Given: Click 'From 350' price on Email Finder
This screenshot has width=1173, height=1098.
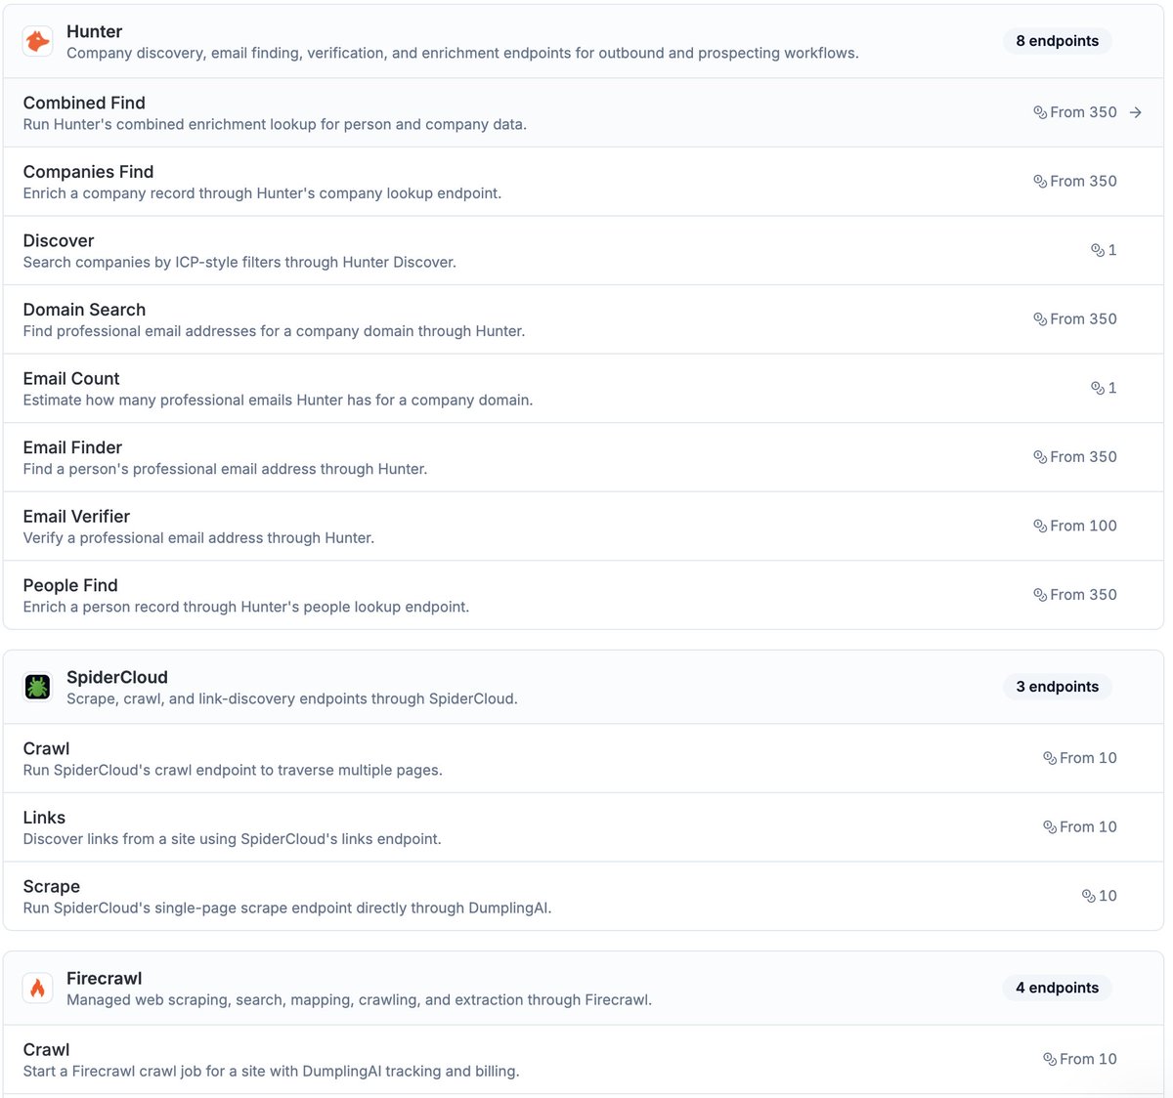Looking at the screenshot, I should tap(1083, 456).
